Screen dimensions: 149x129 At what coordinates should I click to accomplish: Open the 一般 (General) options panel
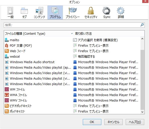click(x=11, y=13)
